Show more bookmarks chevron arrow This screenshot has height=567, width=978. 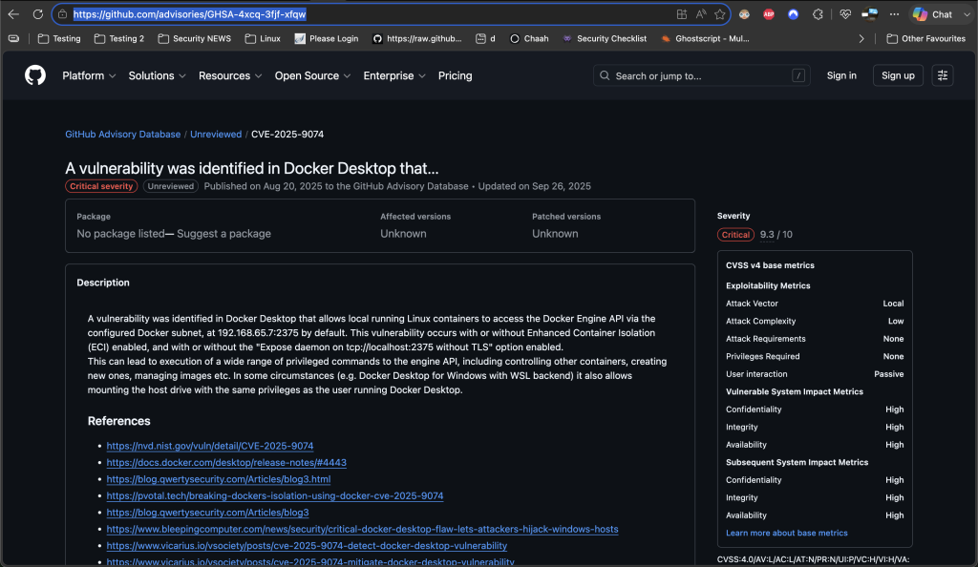[861, 38]
